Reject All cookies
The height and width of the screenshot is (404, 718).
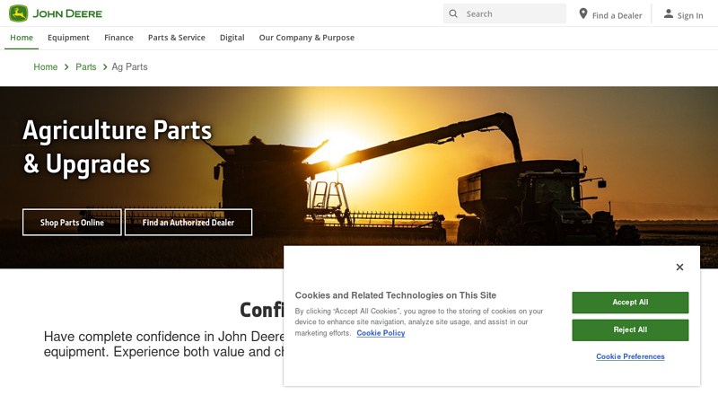(x=630, y=329)
